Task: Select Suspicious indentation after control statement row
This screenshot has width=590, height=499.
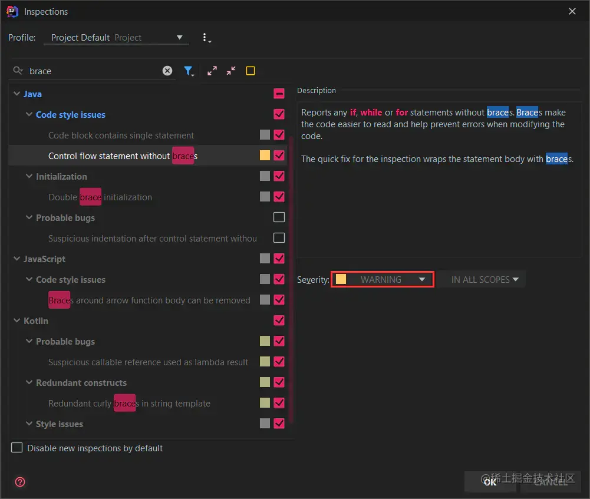Action: (x=147, y=238)
